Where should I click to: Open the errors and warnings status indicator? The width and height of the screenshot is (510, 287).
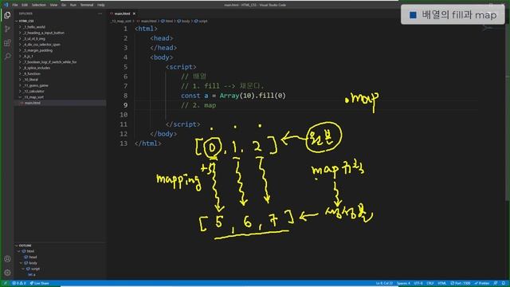pyautogui.click(x=19, y=283)
